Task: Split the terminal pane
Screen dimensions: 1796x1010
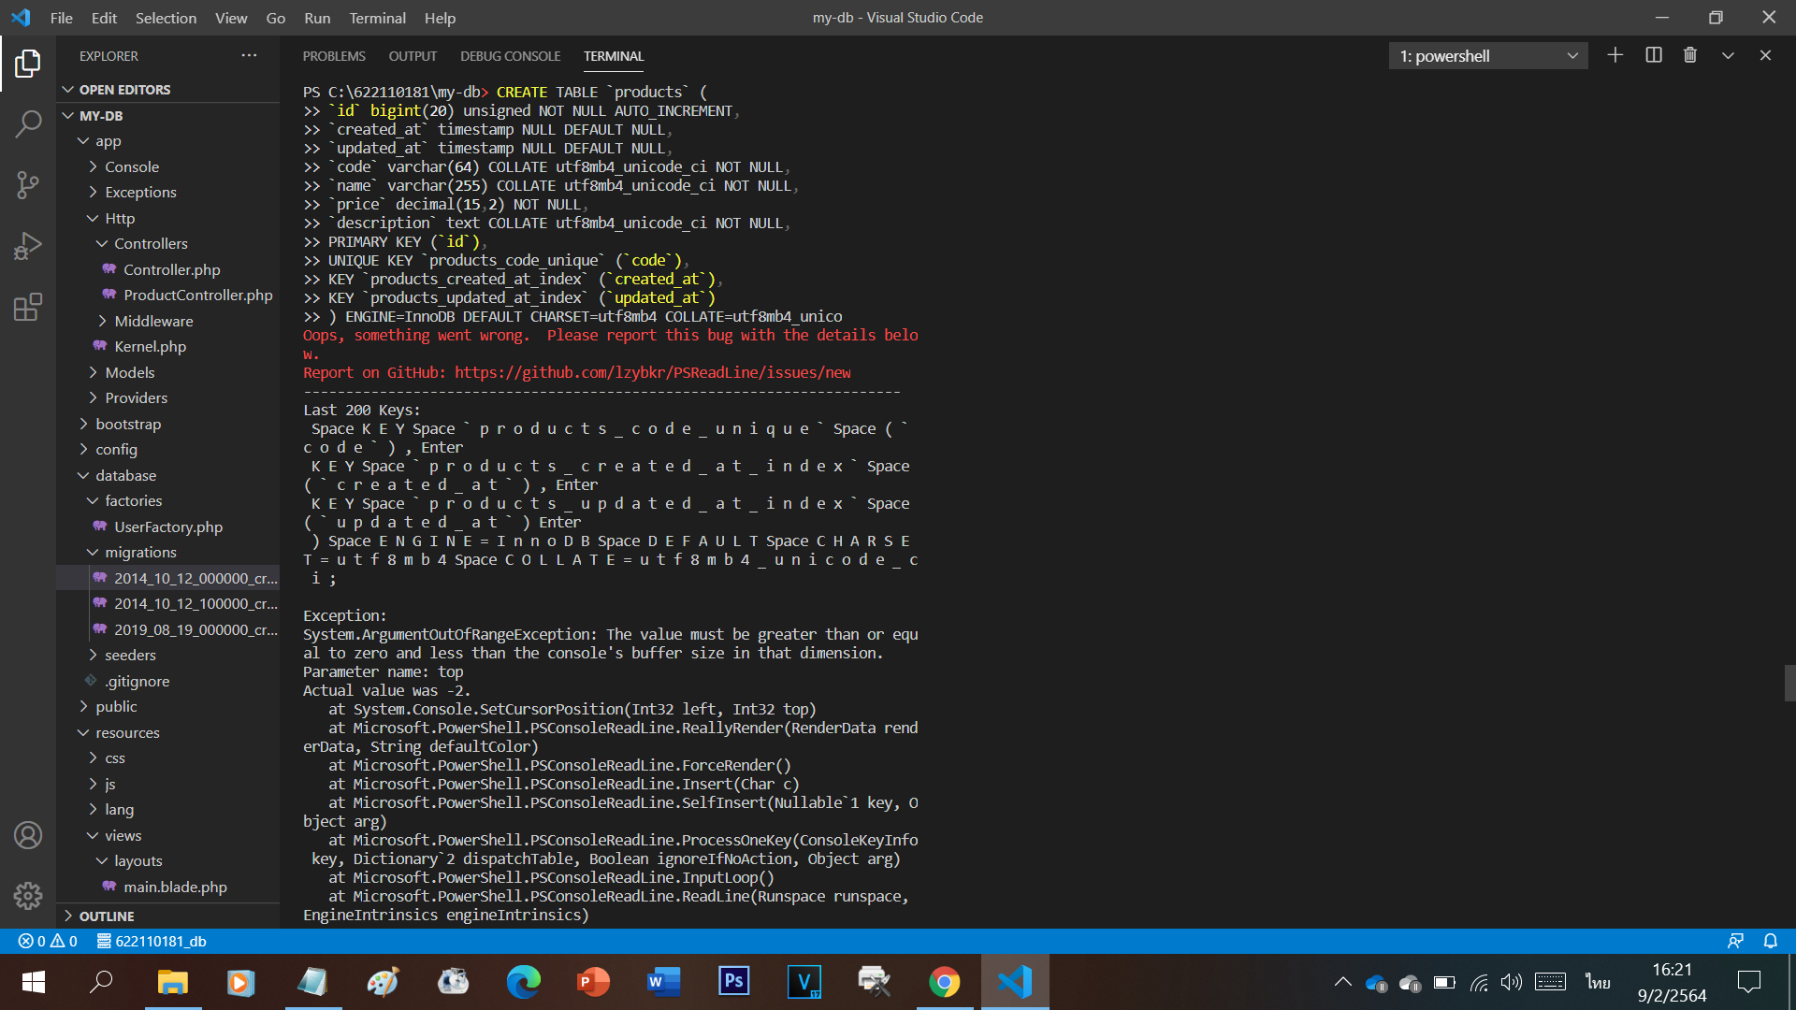Action: click(1653, 55)
